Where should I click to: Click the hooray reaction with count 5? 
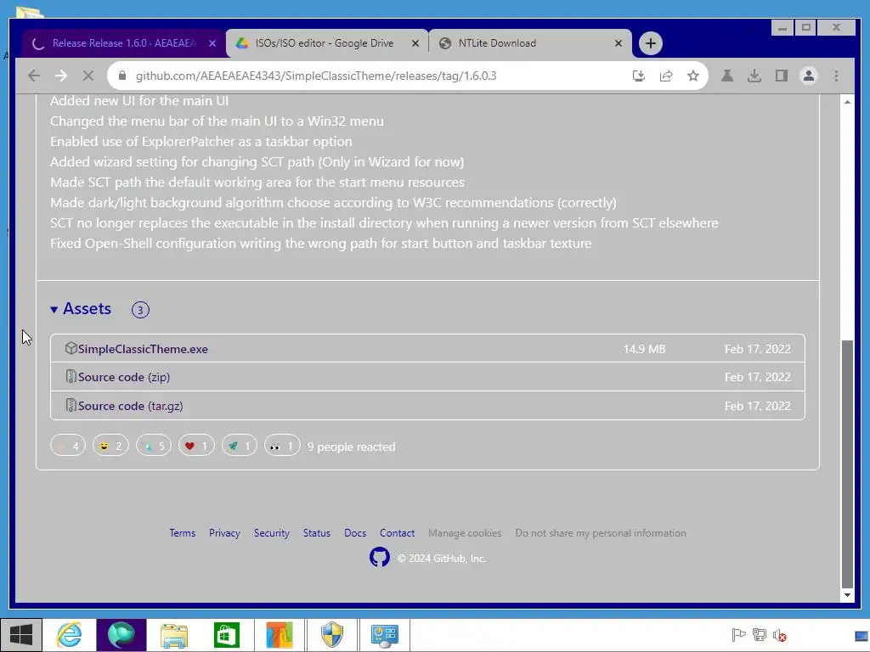[154, 445]
